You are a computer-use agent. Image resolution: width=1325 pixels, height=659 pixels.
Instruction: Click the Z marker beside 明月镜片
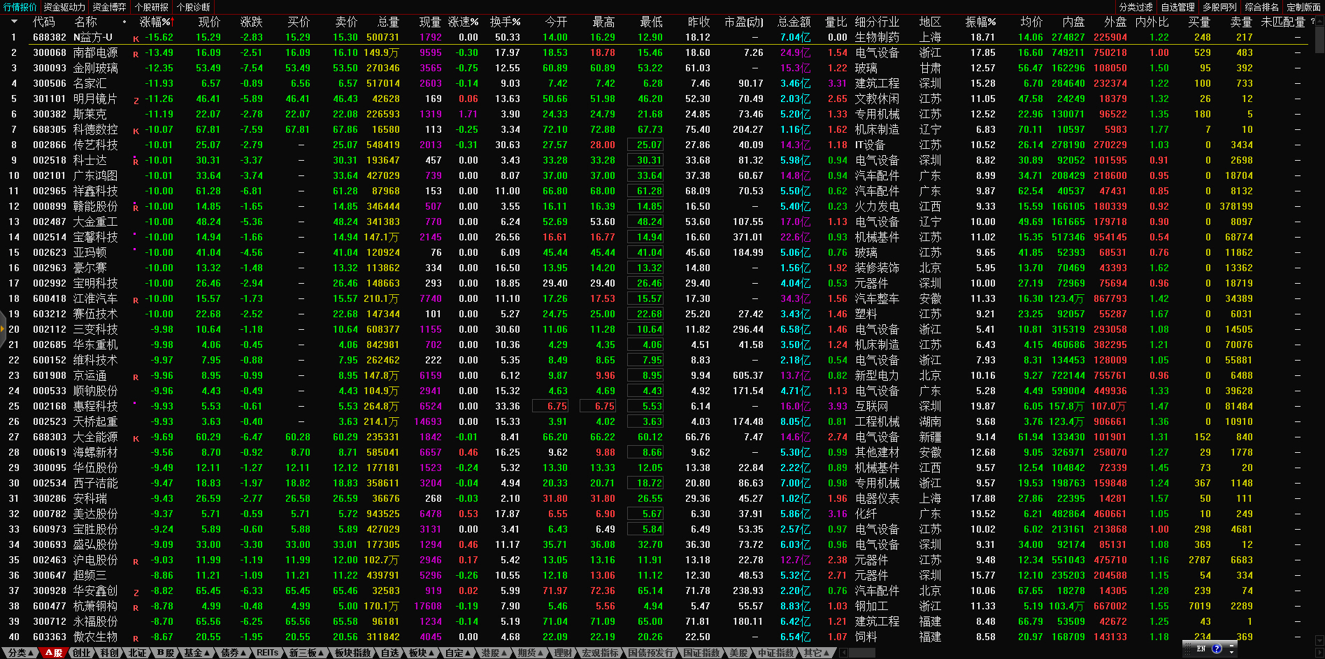click(136, 101)
